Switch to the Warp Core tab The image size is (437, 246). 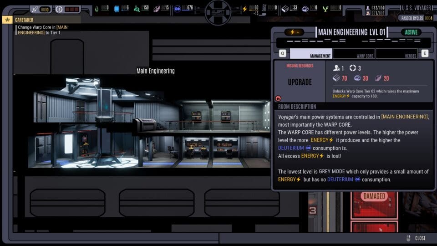[x=354, y=54]
